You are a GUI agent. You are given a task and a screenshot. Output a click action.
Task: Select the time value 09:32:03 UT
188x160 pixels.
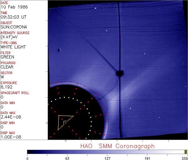13,17
